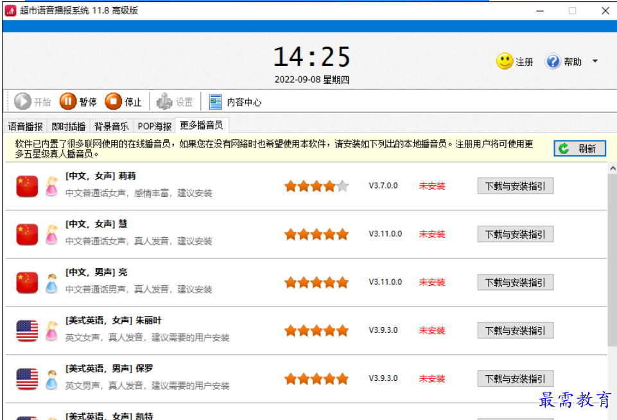The width and height of the screenshot is (617, 420).
Task: Click the US flag icon beside 朱丽叶
Action: click(27, 331)
